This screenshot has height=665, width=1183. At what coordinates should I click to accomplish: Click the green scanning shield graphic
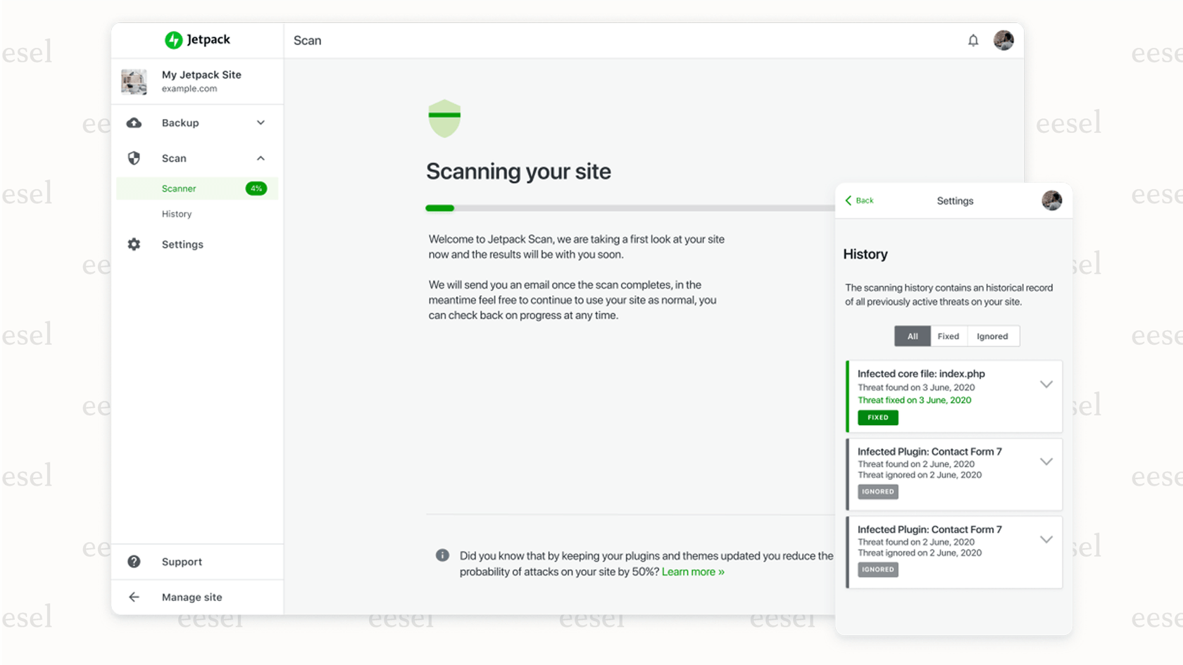point(444,118)
